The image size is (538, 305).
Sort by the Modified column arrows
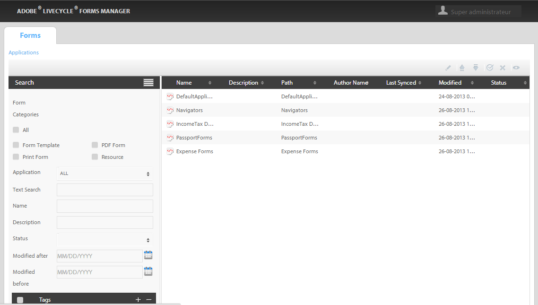(x=472, y=83)
